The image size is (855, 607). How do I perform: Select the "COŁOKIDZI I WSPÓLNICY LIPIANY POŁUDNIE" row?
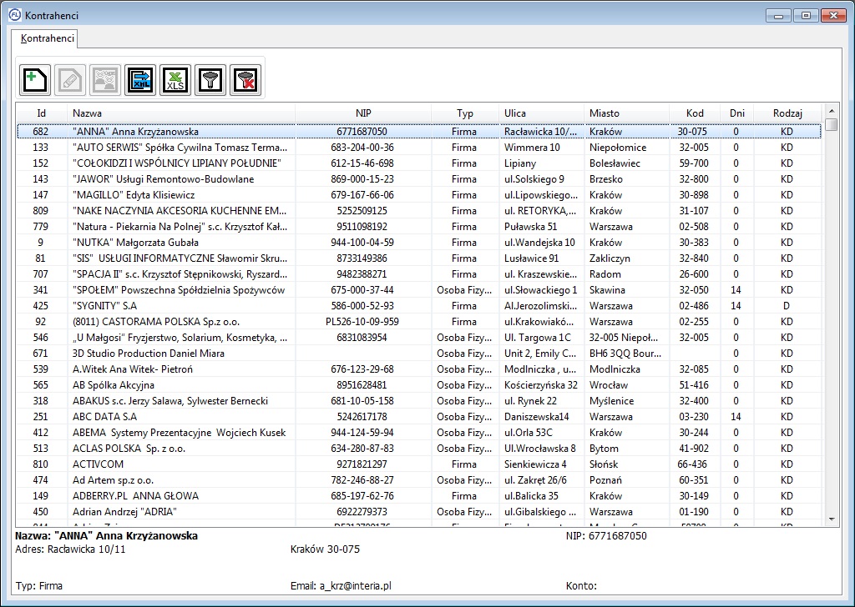tap(419, 163)
